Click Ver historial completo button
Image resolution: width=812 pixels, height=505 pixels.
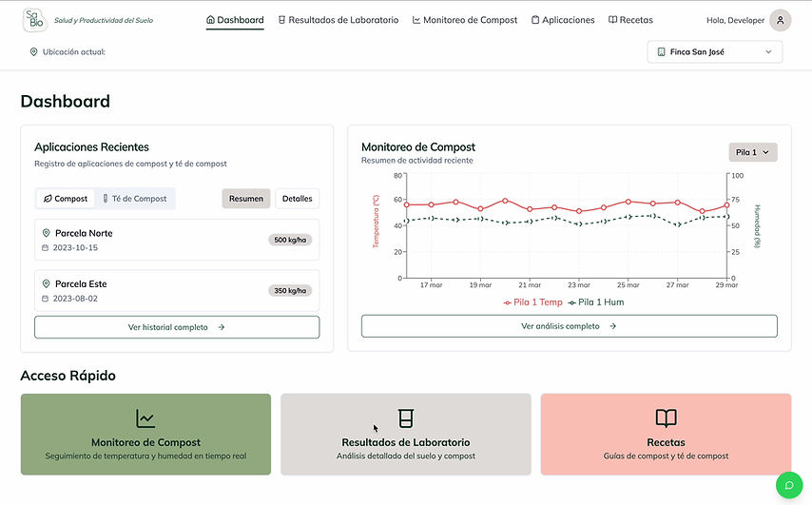click(177, 327)
